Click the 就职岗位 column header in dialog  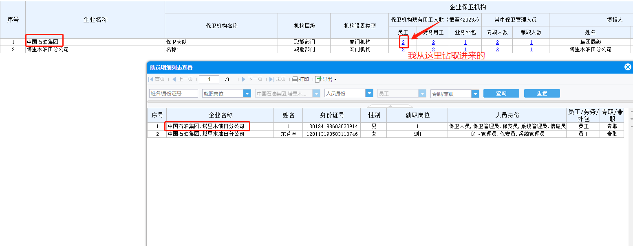[417, 115]
